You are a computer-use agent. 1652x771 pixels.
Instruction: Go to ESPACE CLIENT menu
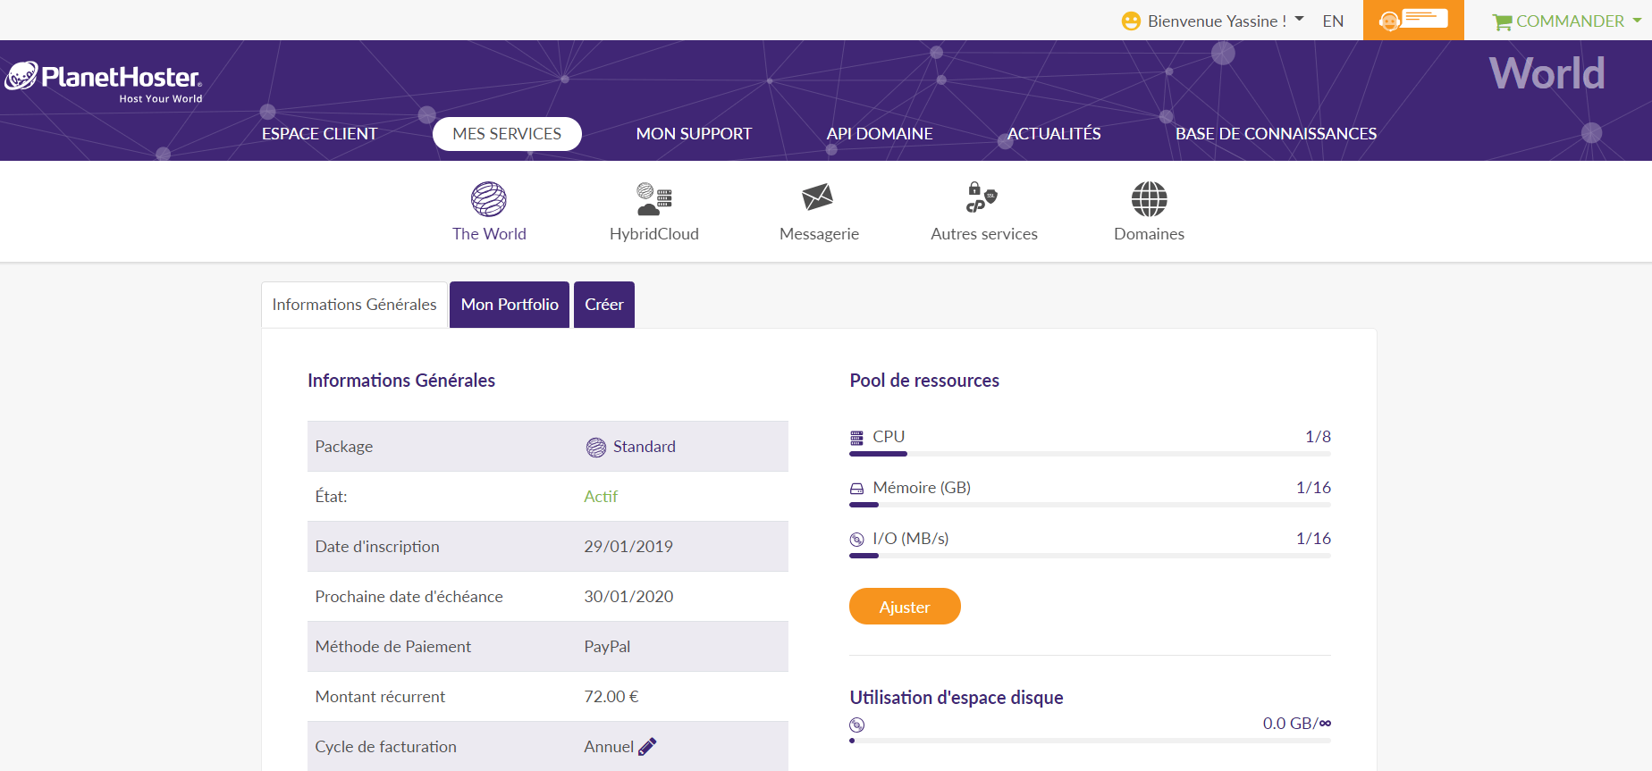coord(319,134)
